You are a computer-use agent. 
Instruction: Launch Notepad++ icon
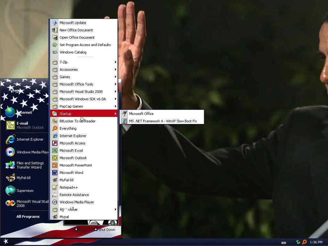[x=55, y=187]
